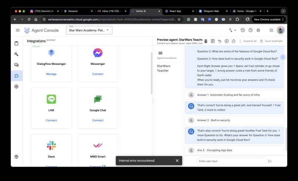Viewport: 298px width, 181px height.
Task: Open the clipboard icon in left sidebar
Action: [x=17, y=43]
